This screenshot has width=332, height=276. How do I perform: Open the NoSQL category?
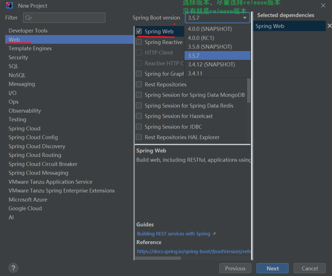pyautogui.click(x=69, y=75)
